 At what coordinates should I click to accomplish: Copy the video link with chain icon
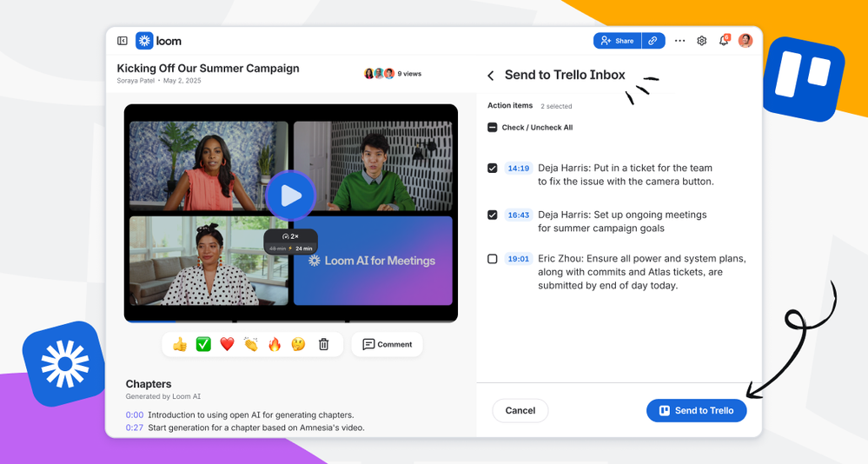point(653,41)
